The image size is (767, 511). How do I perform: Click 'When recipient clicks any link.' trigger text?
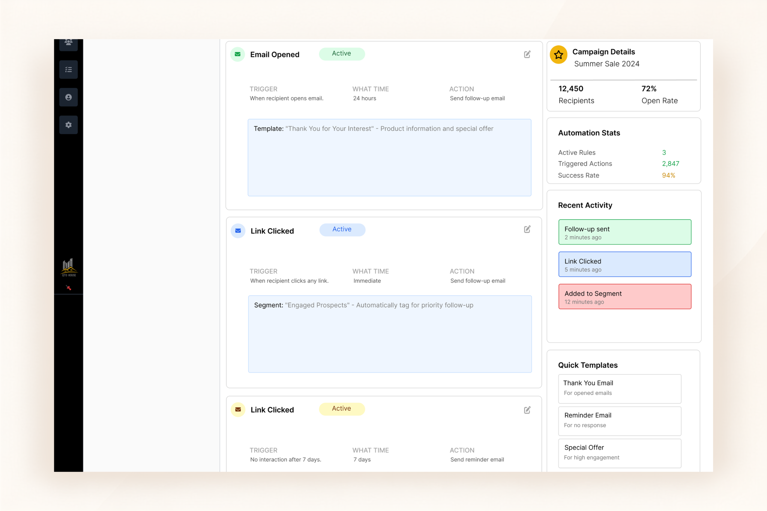(289, 281)
